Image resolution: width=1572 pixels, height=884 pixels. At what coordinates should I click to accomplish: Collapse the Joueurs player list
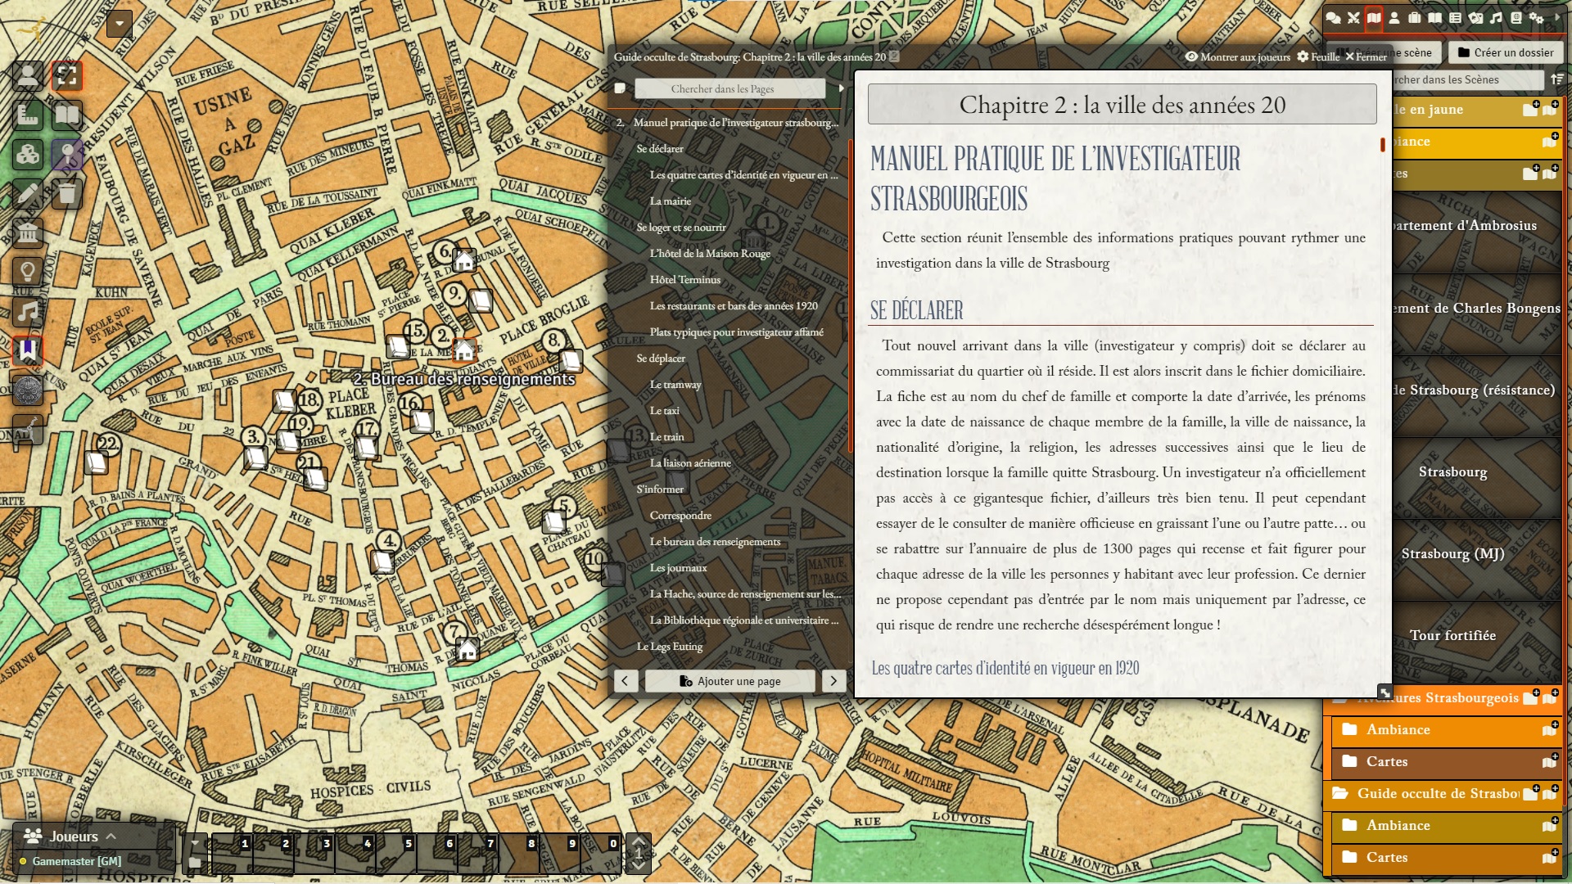111,837
